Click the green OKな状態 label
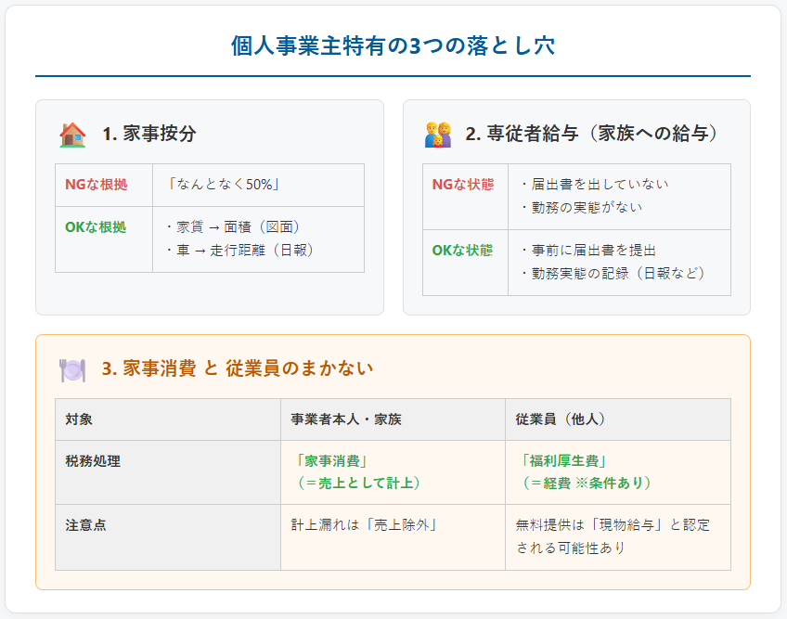Viewport: 787px width, 619px height. pyautogui.click(x=462, y=250)
